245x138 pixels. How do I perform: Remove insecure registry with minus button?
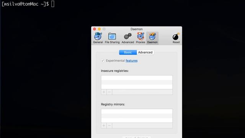coord(109,92)
